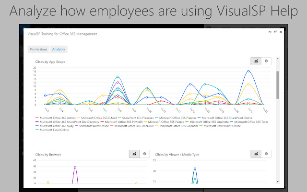The image size is (307, 192).
Task: Switch Clicks by App Scope to pie chart view
Action: click(266, 61)
